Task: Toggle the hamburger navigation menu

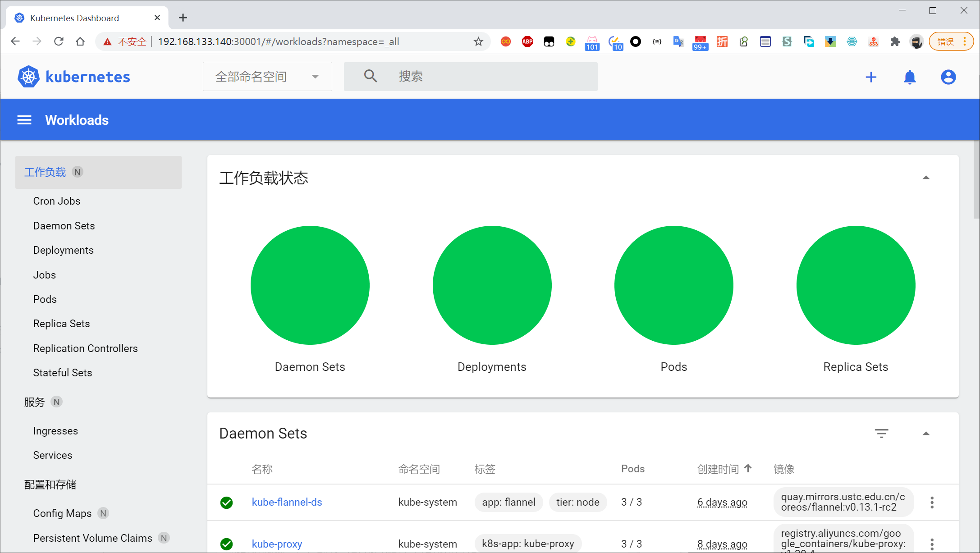Action: pyautogui.click(x=24, y=120)
